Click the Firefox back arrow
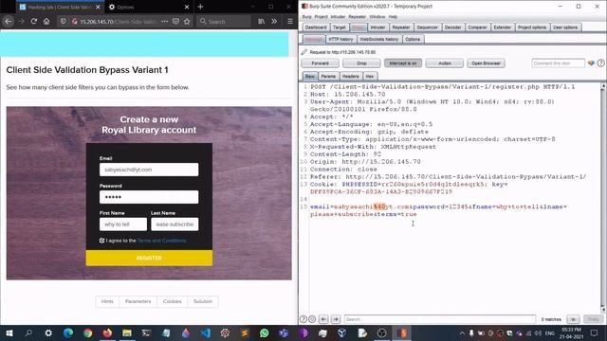Viewport: 607px width, 341px height. [9, 22]
